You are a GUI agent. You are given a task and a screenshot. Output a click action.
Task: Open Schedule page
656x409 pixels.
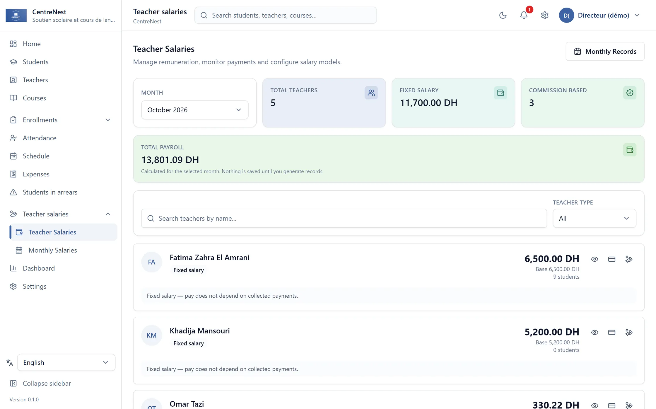click(61, 156)
